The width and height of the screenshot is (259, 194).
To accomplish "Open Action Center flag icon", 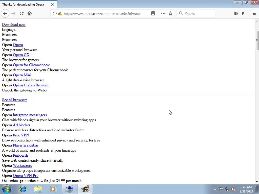I will (x=221, y=189).
